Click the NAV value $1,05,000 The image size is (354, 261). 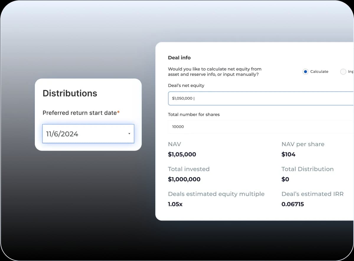(182, 154)
